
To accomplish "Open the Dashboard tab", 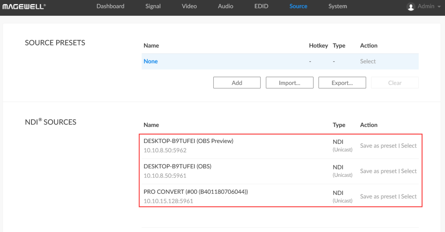I will (x=110, y=6).
